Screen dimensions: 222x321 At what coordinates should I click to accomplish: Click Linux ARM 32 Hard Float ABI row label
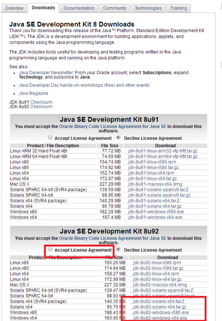tap(38, 151)
